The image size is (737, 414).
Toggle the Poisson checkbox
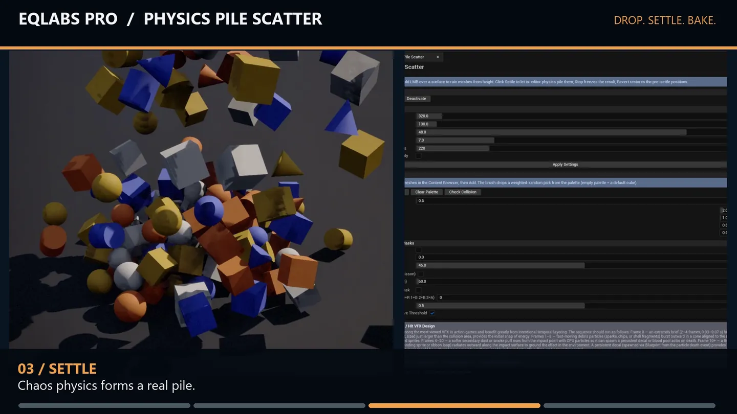(x=421, y=274)
